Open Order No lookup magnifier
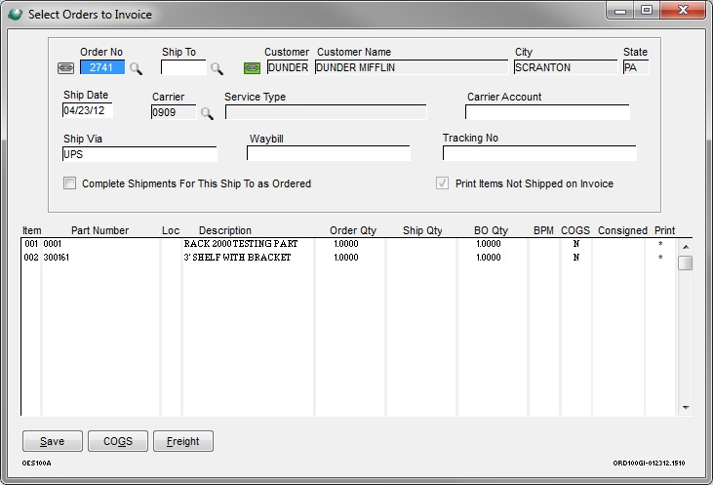The height and width of the screenshot is (485, 713). [136, 68]
